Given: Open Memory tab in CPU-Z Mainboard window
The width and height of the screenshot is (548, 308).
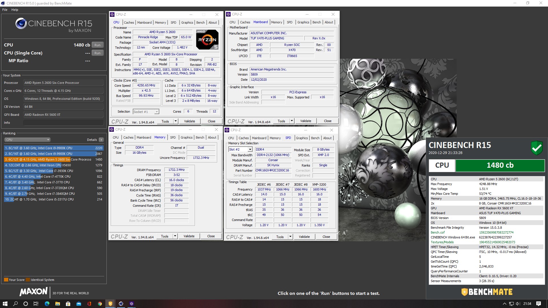Looking at the screenshot, I should click(277, 22).
